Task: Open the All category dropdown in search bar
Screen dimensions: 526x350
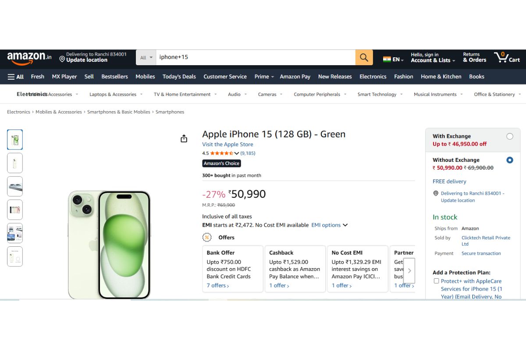Action: (x=146, y=57)
